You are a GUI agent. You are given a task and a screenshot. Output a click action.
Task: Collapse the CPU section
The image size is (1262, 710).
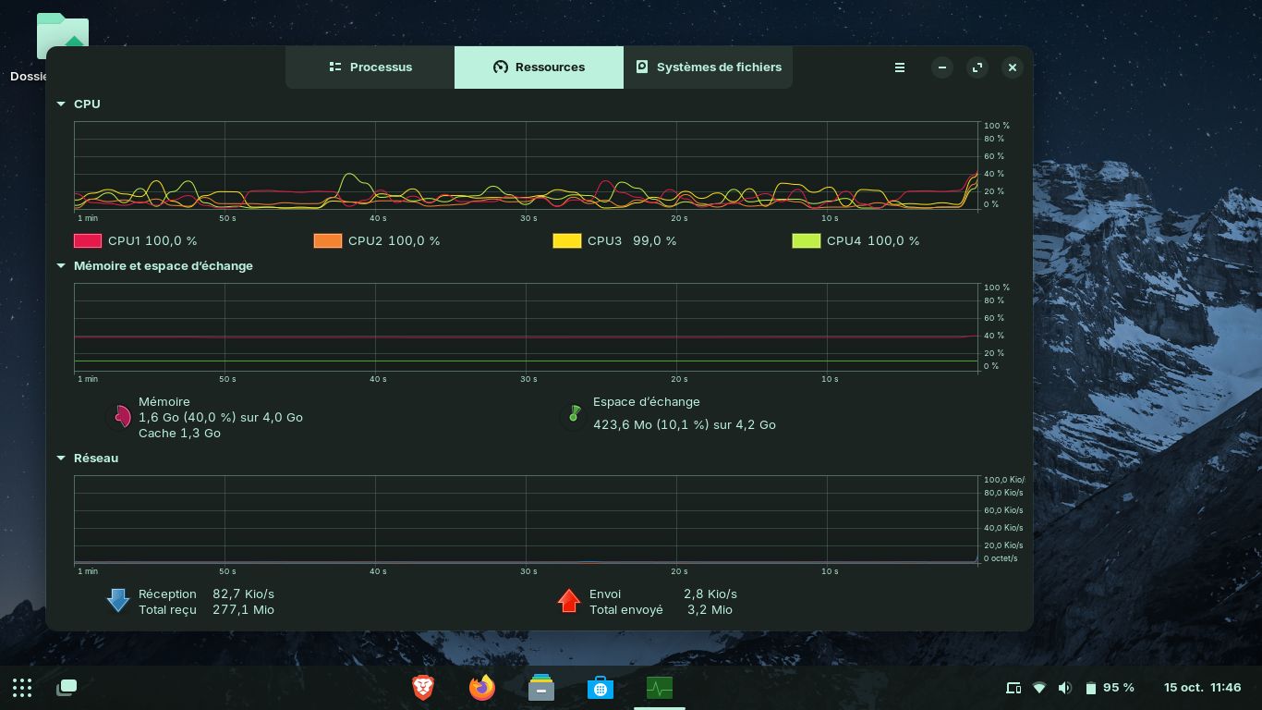[x=61, y=104]
